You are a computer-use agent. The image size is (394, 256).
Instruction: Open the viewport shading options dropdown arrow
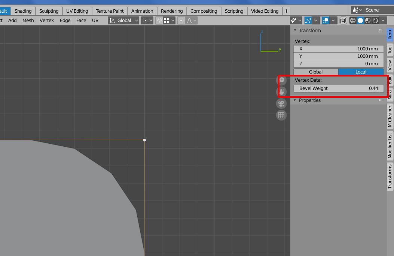[x=383, y=21]
